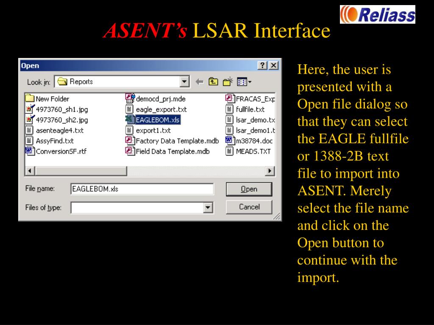Click inside the File name text field
Screen dimensions: 434x325
[142, 189]
